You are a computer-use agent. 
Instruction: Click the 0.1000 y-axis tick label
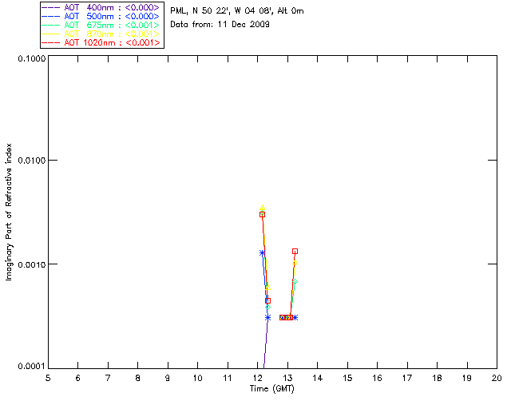31,58
